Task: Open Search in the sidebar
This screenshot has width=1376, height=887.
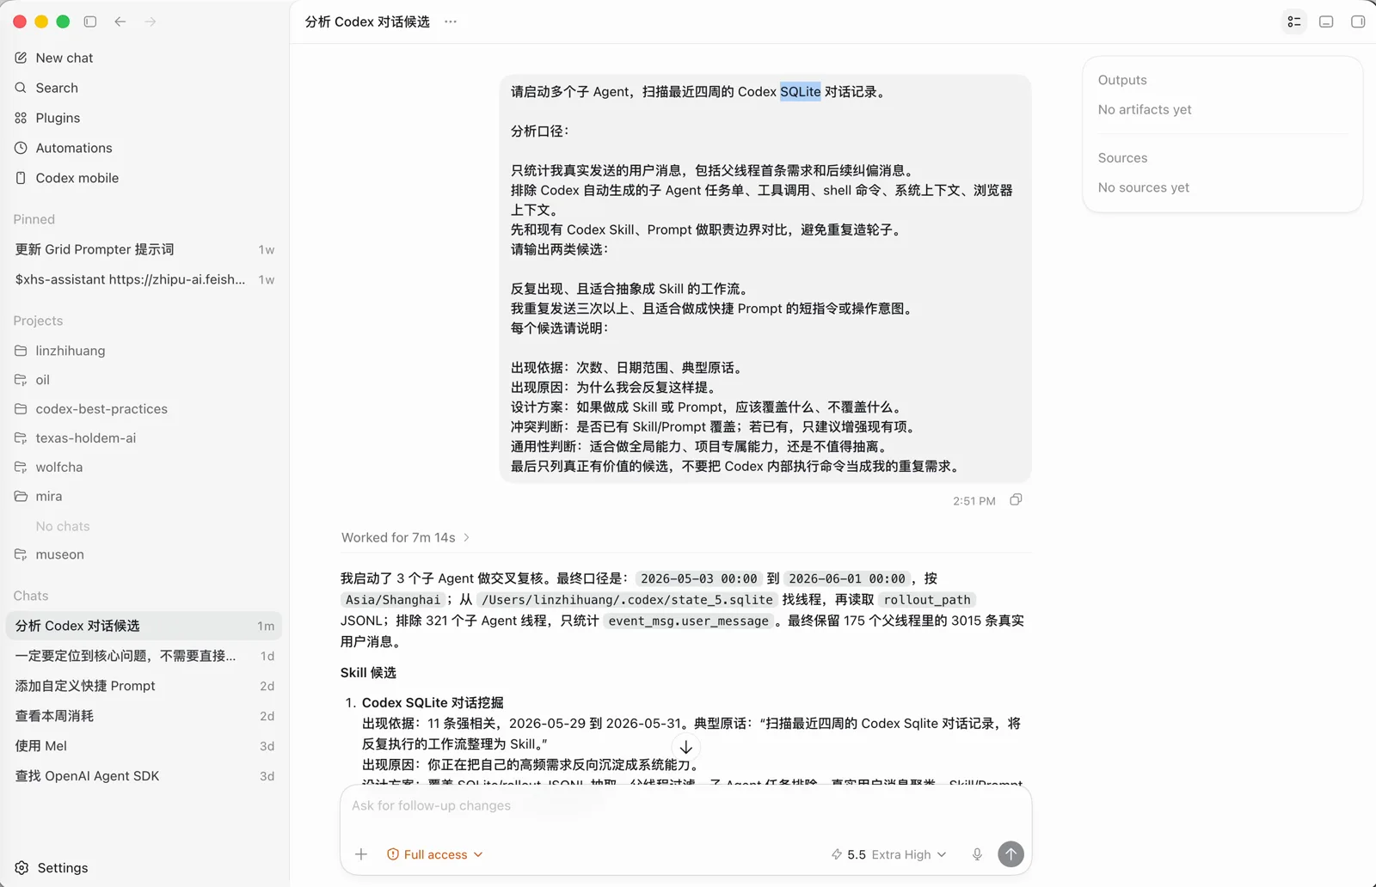Action: point(144,88)
